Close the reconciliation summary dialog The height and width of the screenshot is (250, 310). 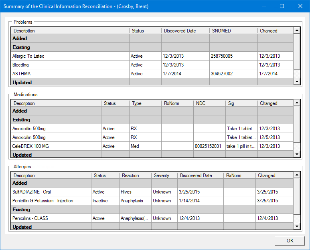300,6
